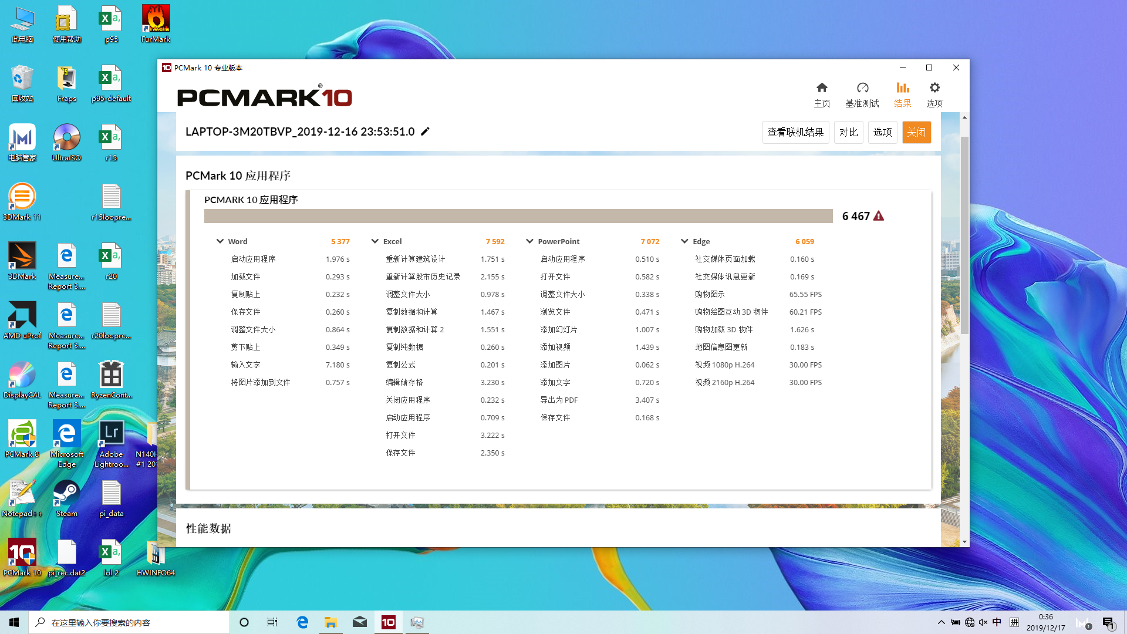Click the 输入文字 row under Word
The width and height of the screenshot is (1127, 634).
[x=290, y=365]
